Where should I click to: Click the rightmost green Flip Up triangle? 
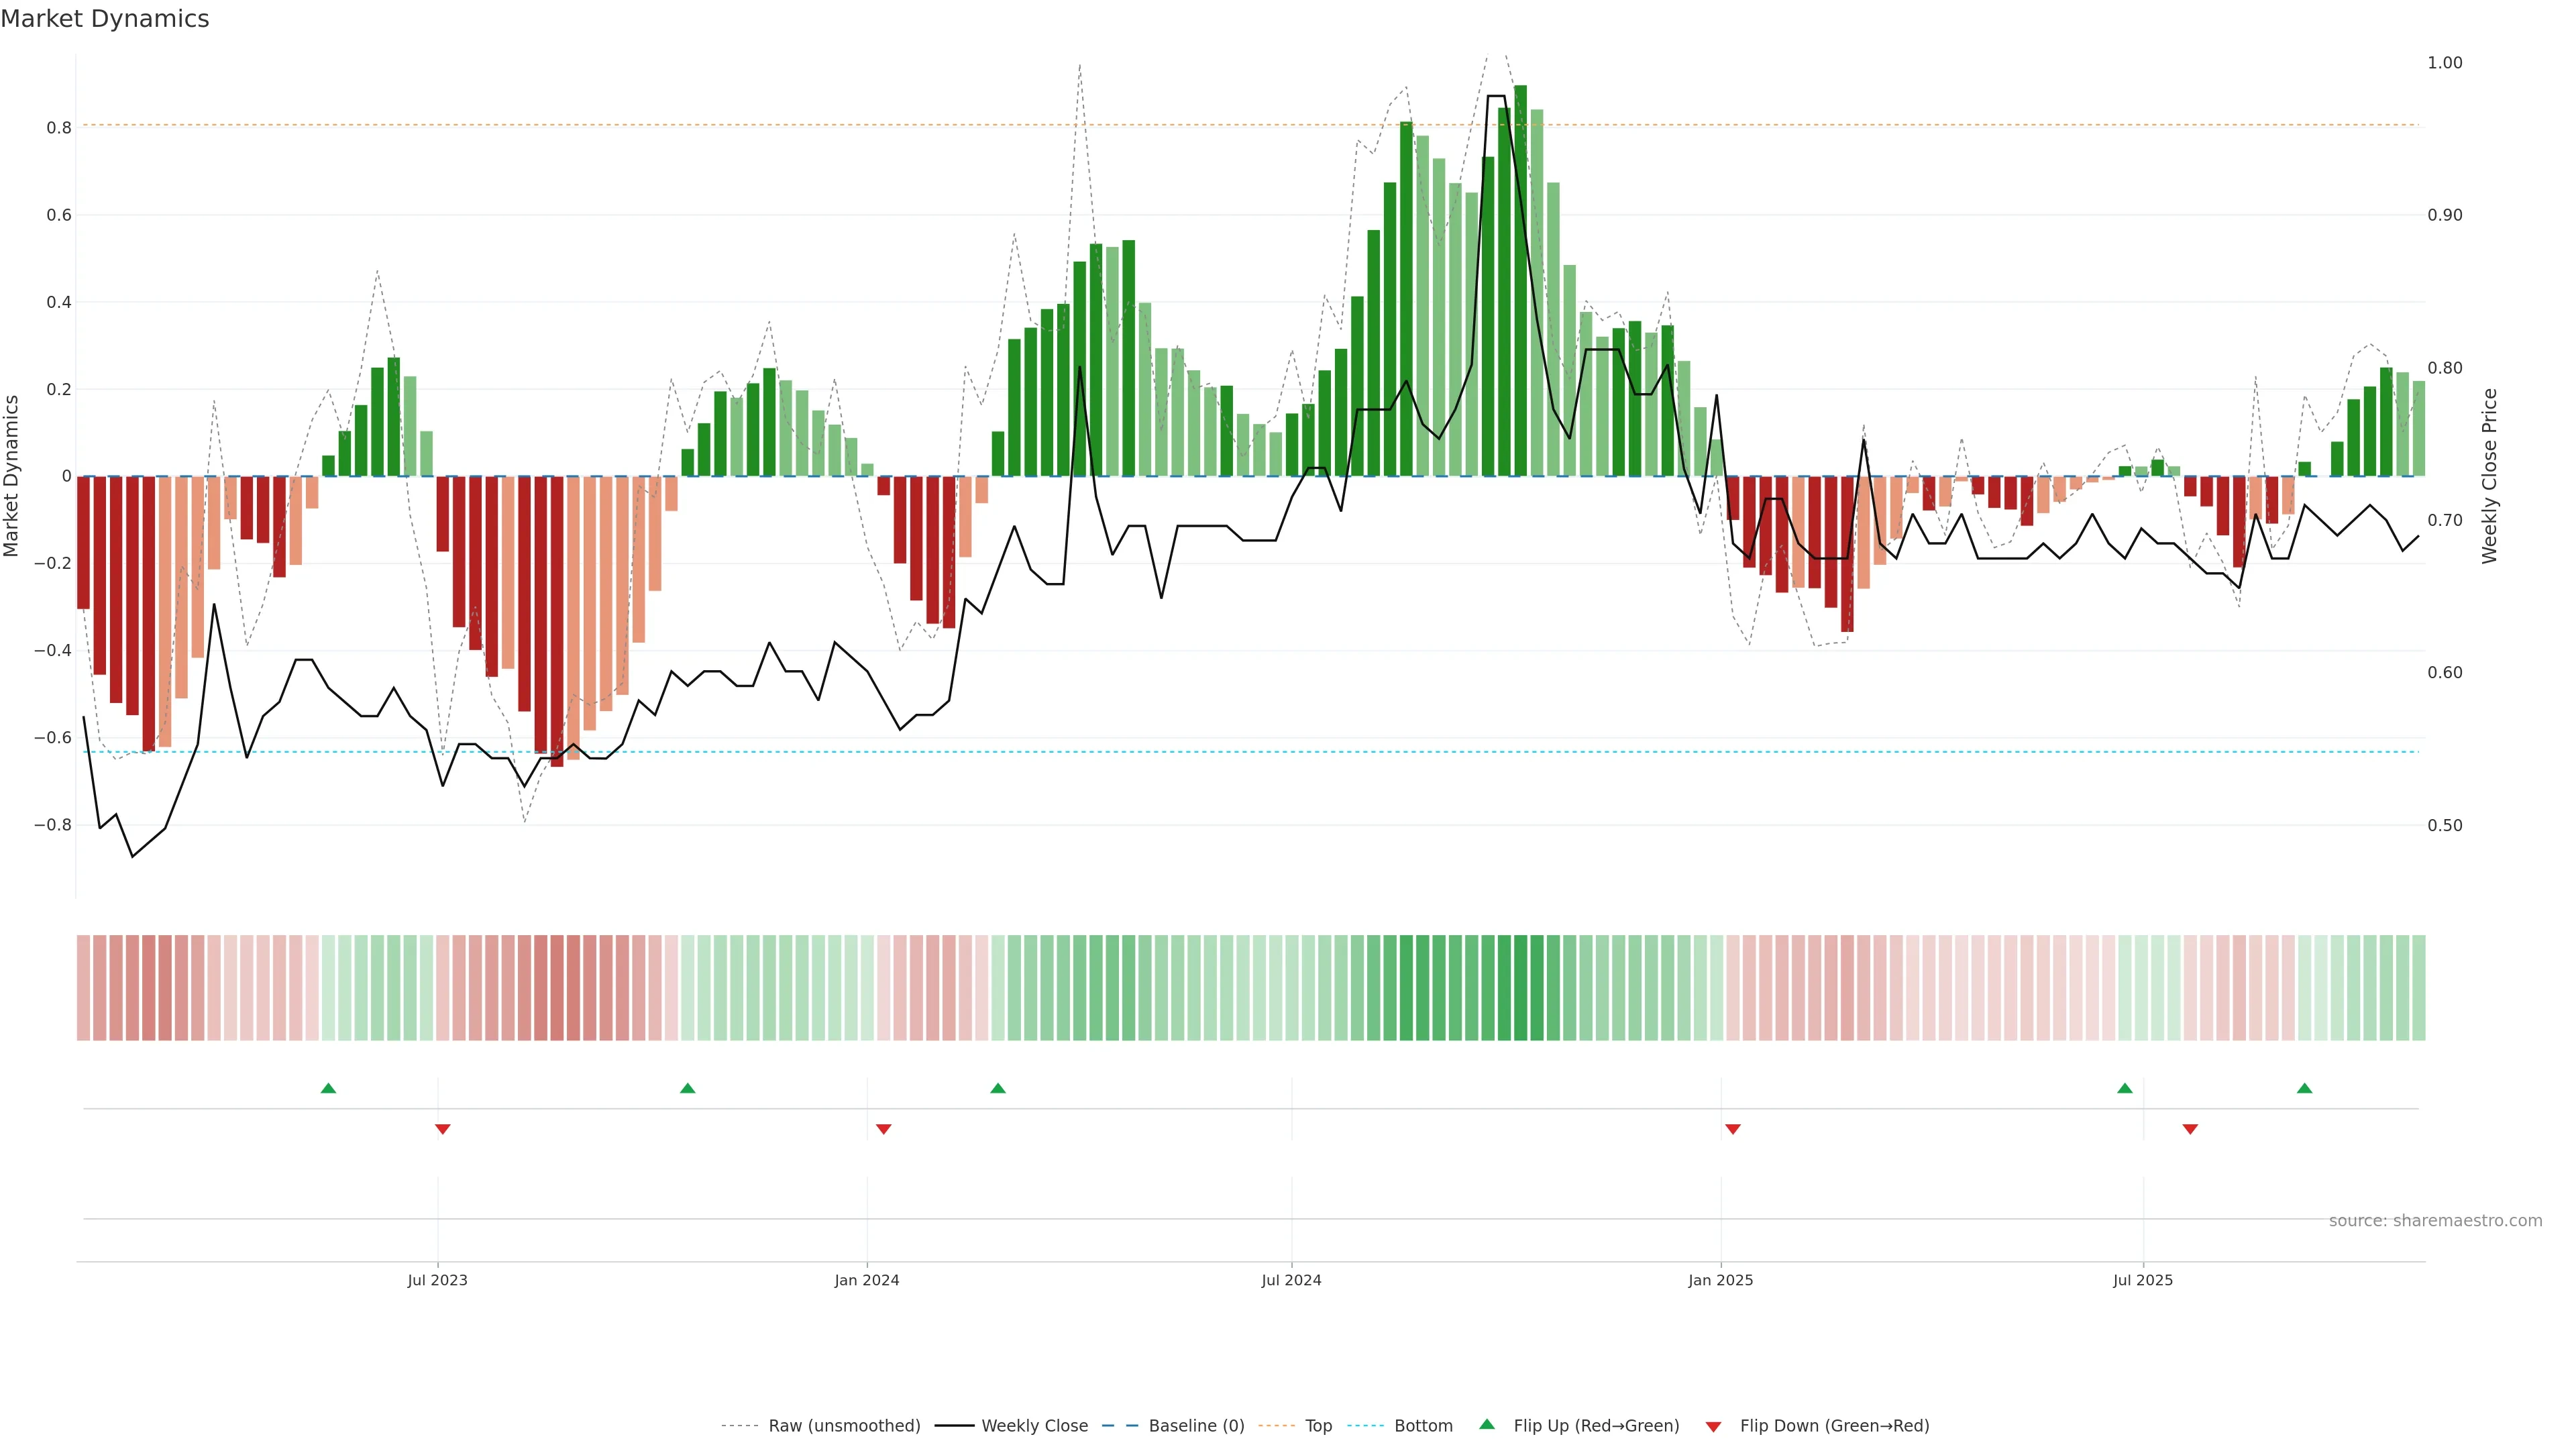click(x=2305, y=1088)
